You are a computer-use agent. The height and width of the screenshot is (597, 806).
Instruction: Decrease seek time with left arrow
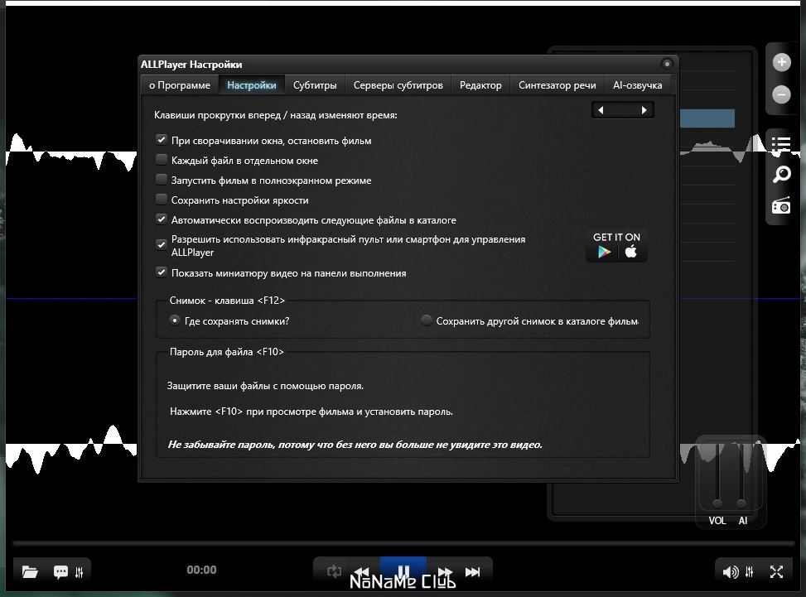click(x=601, y=110)
